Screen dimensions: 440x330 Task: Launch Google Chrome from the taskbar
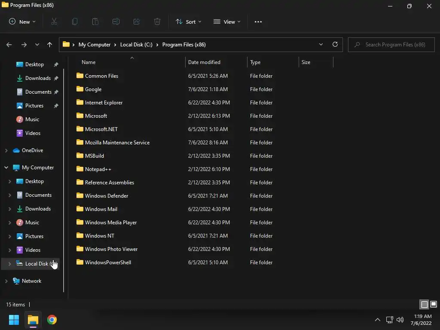click(x=52, y=320)
